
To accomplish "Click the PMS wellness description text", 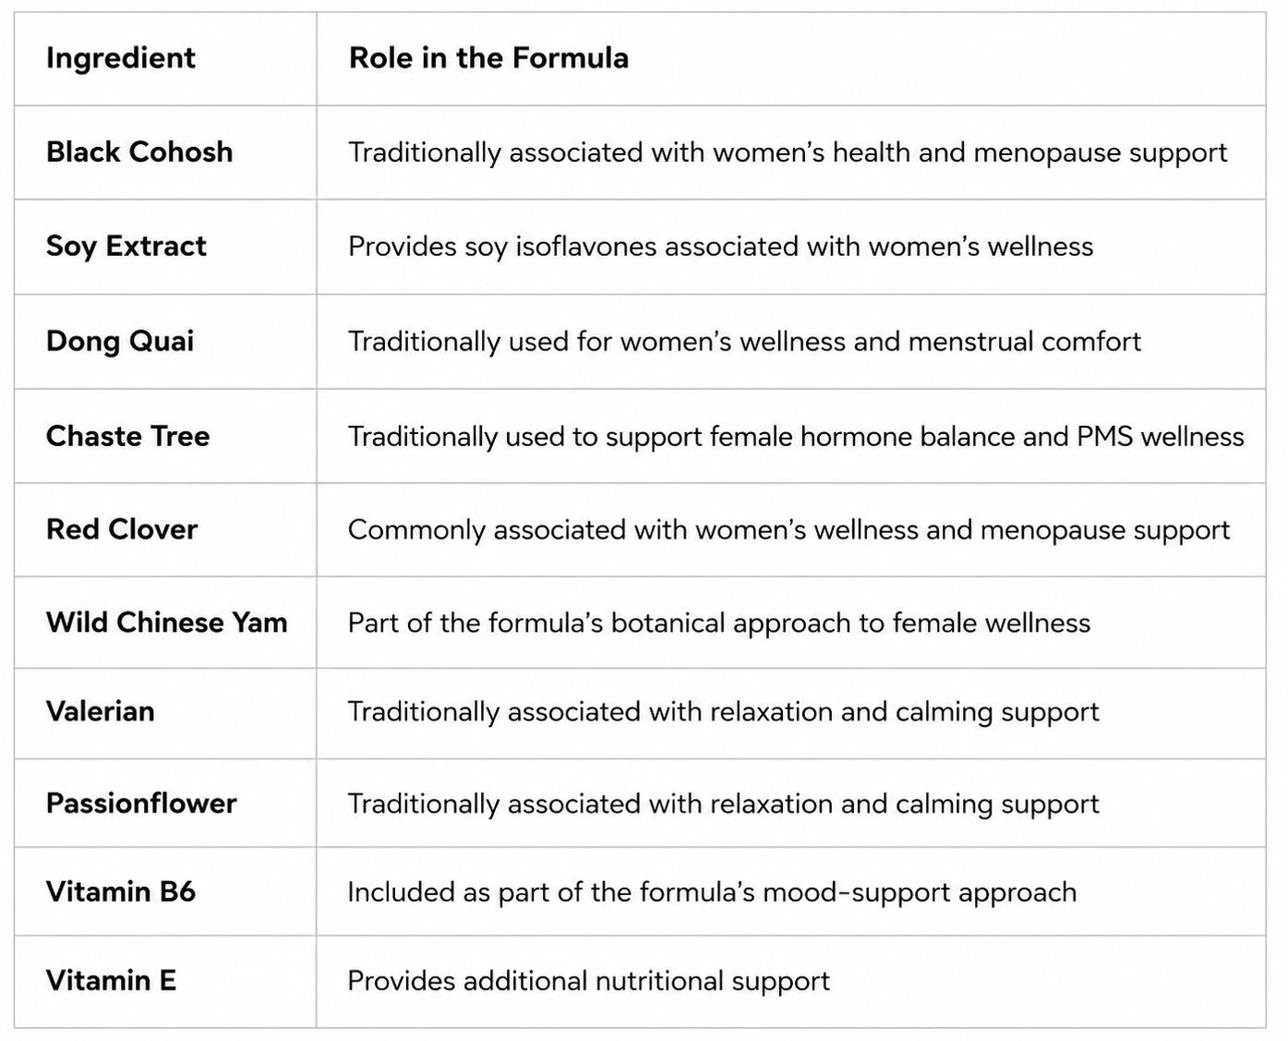I will click(796, 436).
